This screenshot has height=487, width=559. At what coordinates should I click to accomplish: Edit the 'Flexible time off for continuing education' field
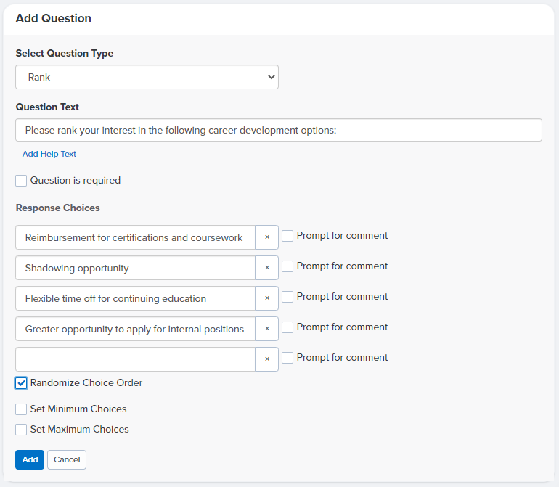136,298
